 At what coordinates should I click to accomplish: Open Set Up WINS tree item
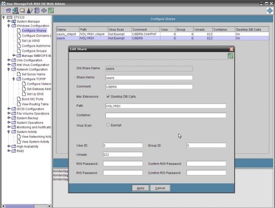point(31,41)
